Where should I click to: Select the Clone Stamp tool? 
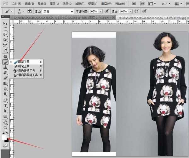click(x=5, y=67)
